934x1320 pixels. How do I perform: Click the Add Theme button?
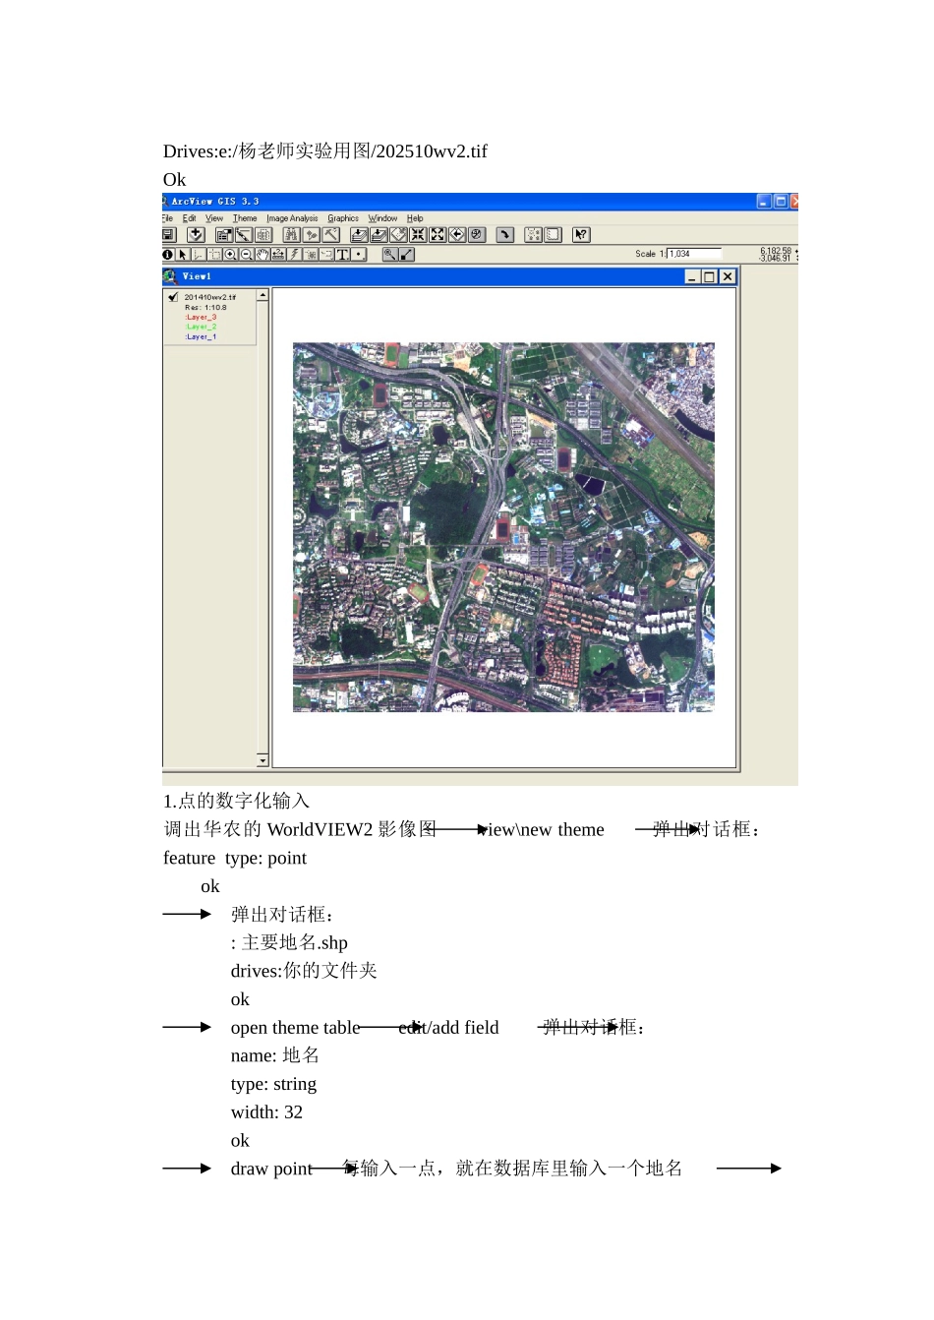coord(196,235)
